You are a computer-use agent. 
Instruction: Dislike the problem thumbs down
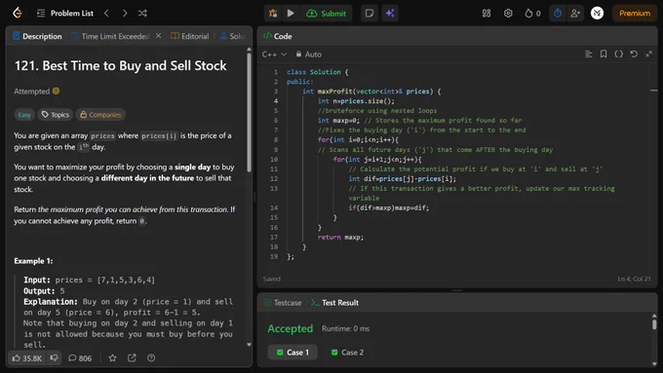[55, 357]
